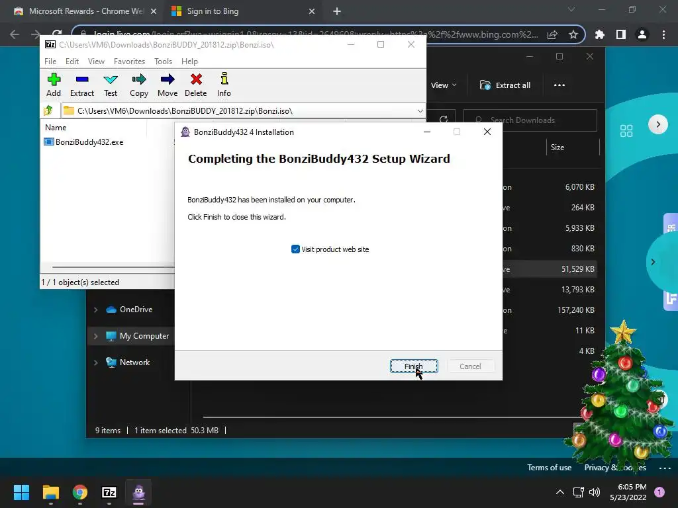Screen dimensions: 678x508
Task: Click the 7-Zip address path field
Action: coord(243,111)
